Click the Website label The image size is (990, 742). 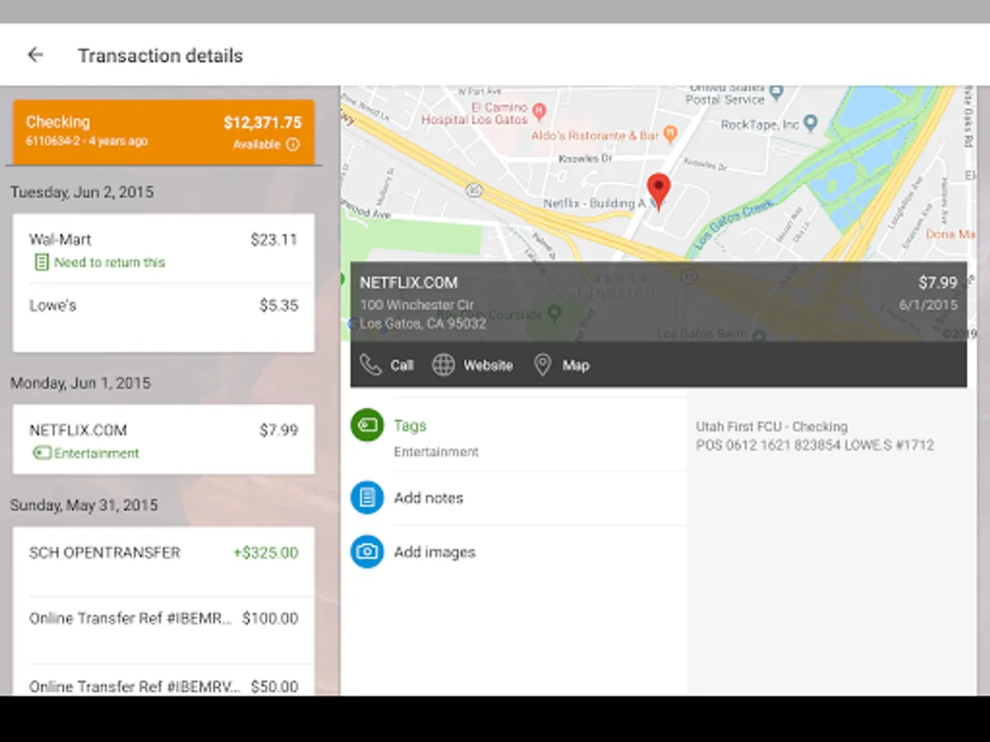tap(488, 365)
